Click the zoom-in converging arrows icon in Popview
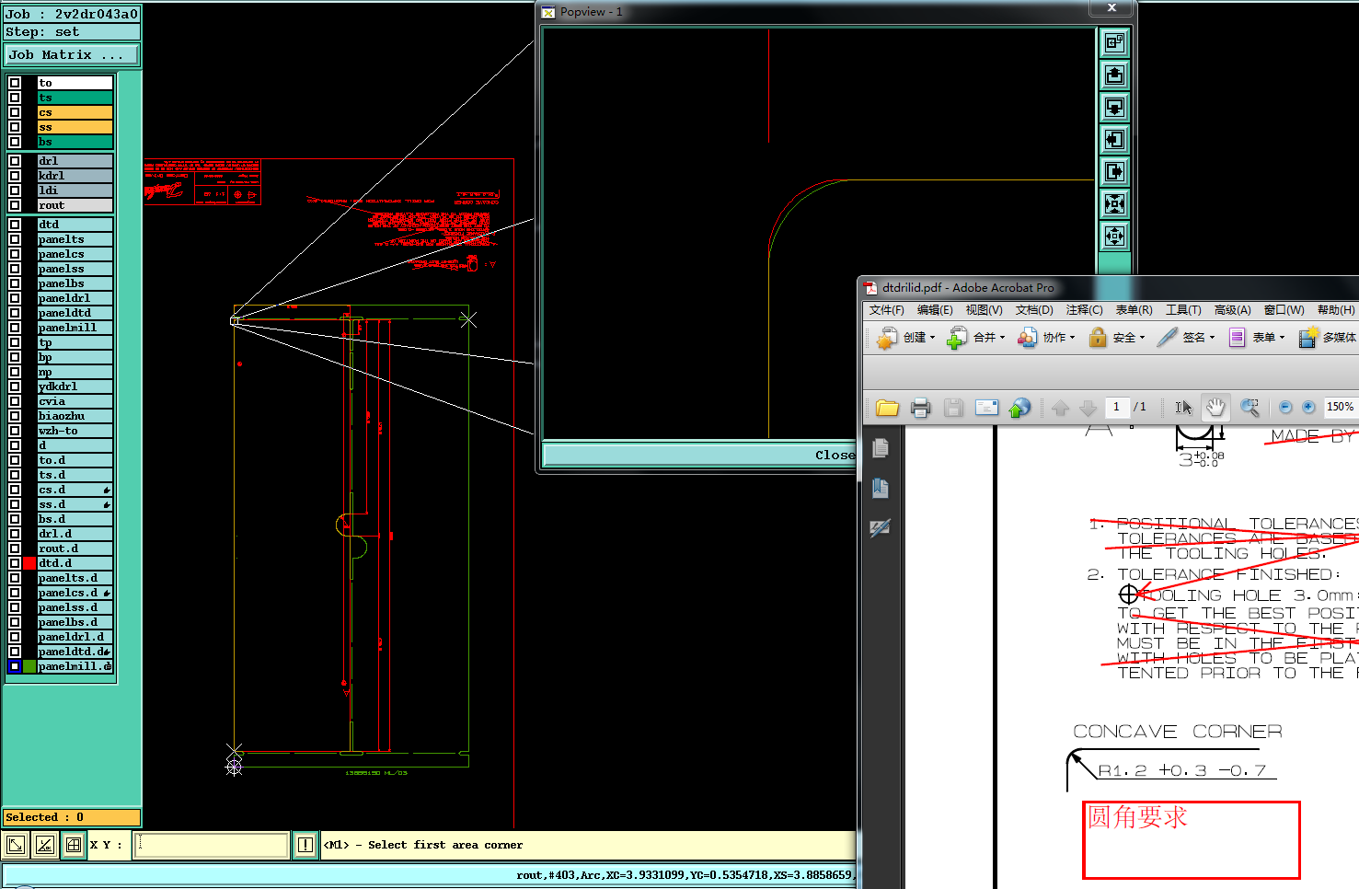 tap(1114, 204)
